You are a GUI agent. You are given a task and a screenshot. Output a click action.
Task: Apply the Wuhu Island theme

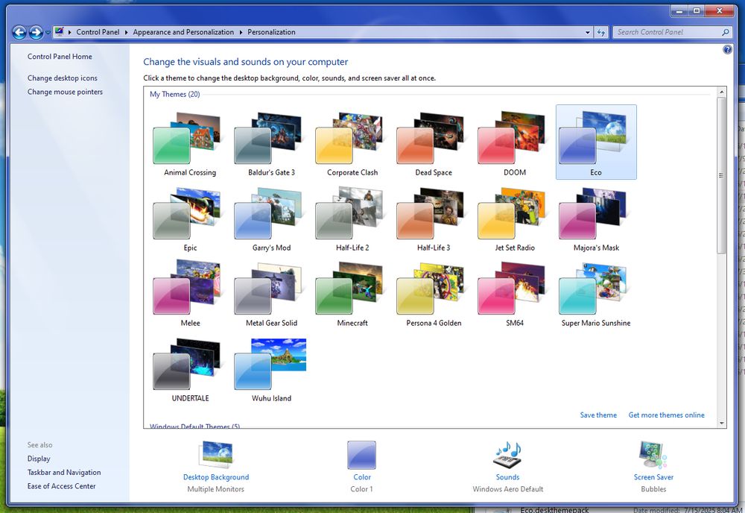(271, 369)
